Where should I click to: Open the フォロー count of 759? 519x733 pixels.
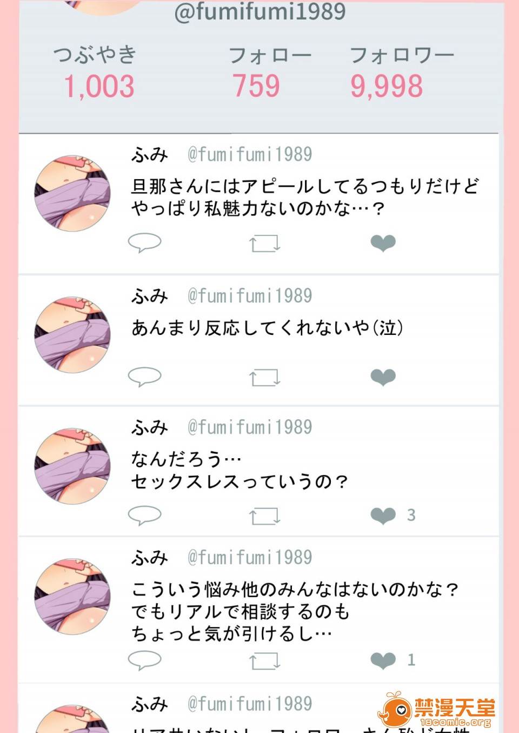(257, 86)
